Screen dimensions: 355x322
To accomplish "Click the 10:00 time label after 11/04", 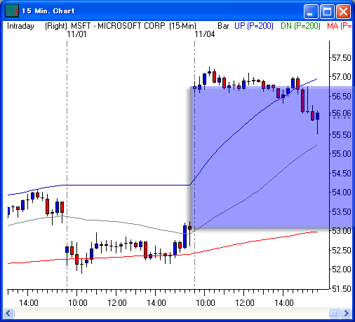I will (x=205, y=303).
